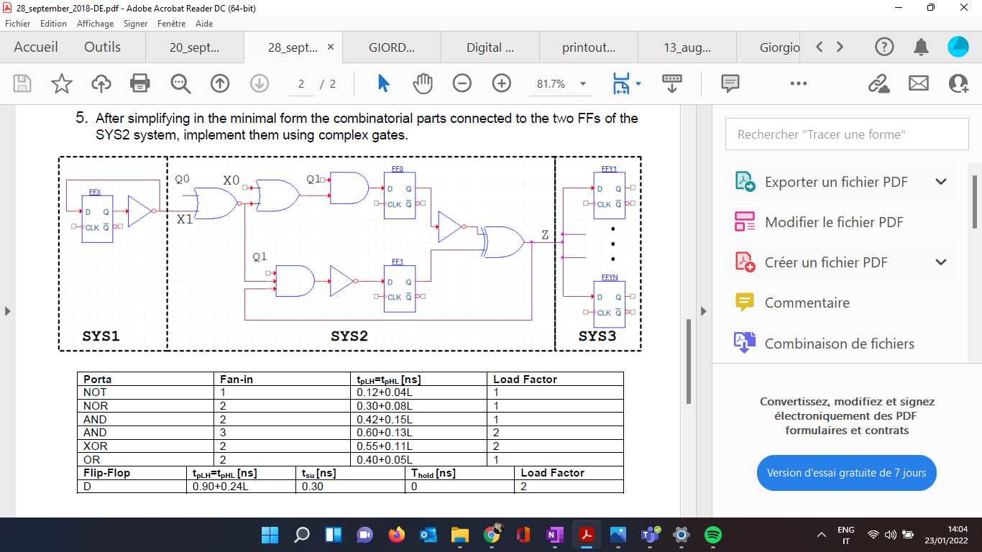Image resolution: width=982 pixels, height=552 pixels.
Task: Open the Affichage menu
Action: [x=96, y=24]
